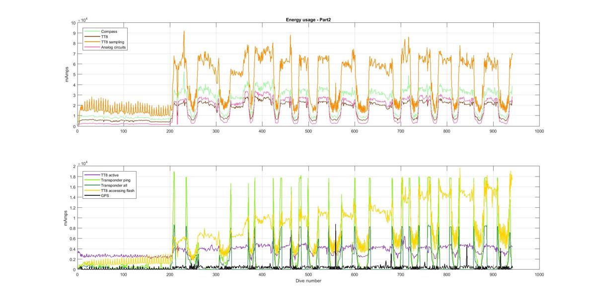
Task: Click the y-axis tick "5" on the top plot
Action: (74, 74)
